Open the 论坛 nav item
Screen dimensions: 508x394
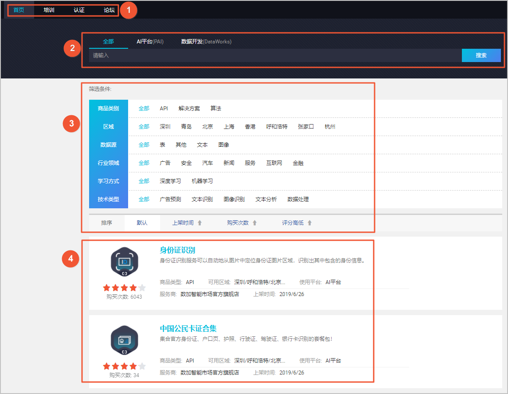pyautogui.click(x=109, y=10)
